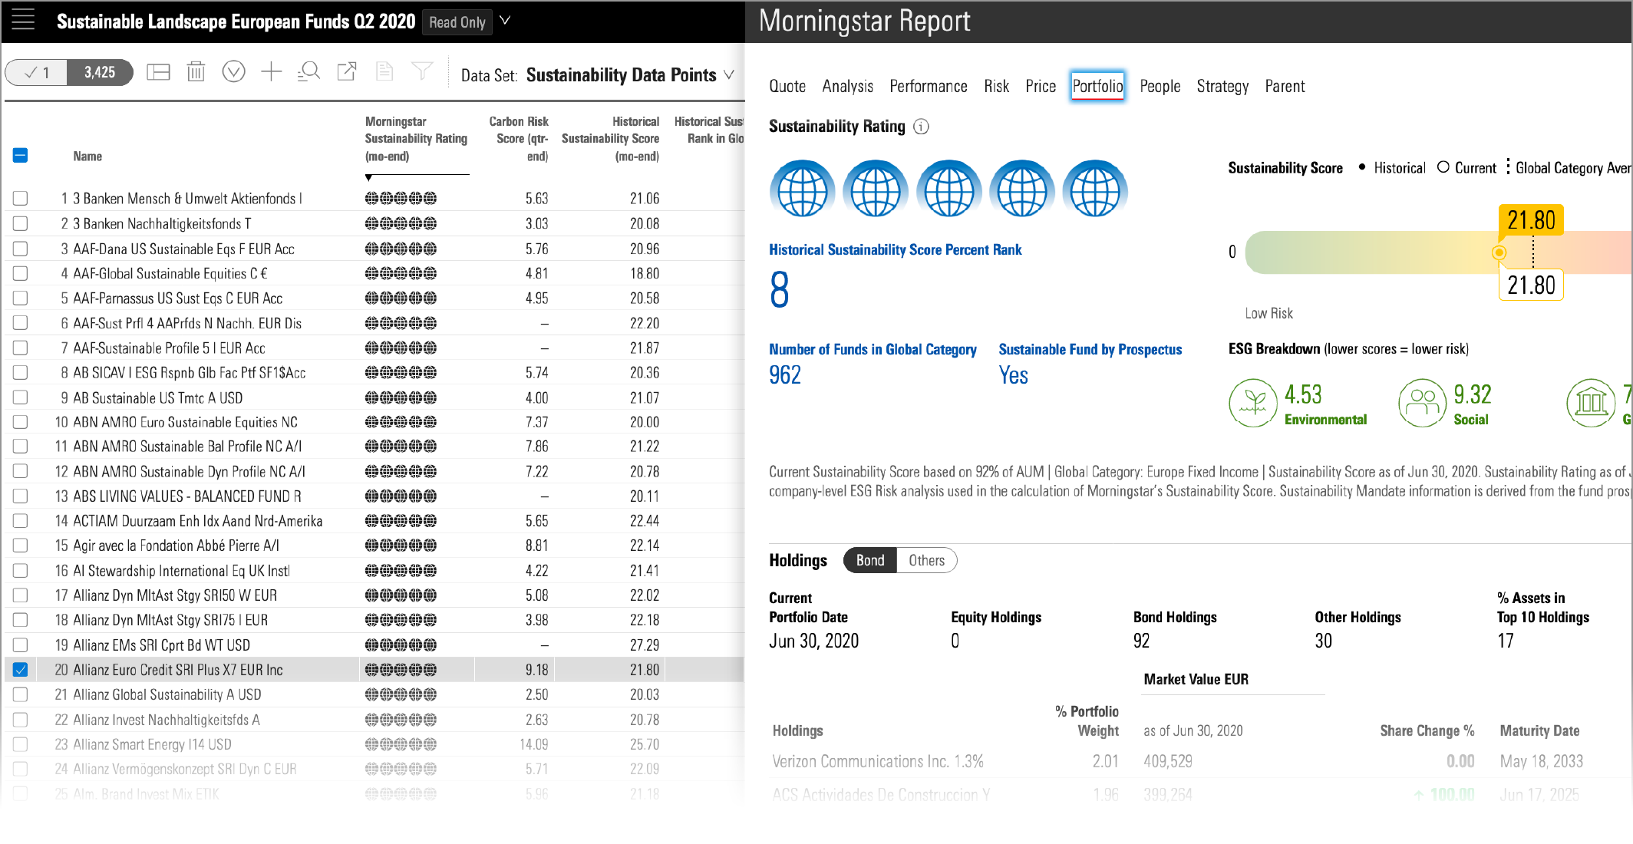The height and width of the screenshot is (844, 1633).
Task: Open the hamburger menu
Action: click(x=23, y=20)
